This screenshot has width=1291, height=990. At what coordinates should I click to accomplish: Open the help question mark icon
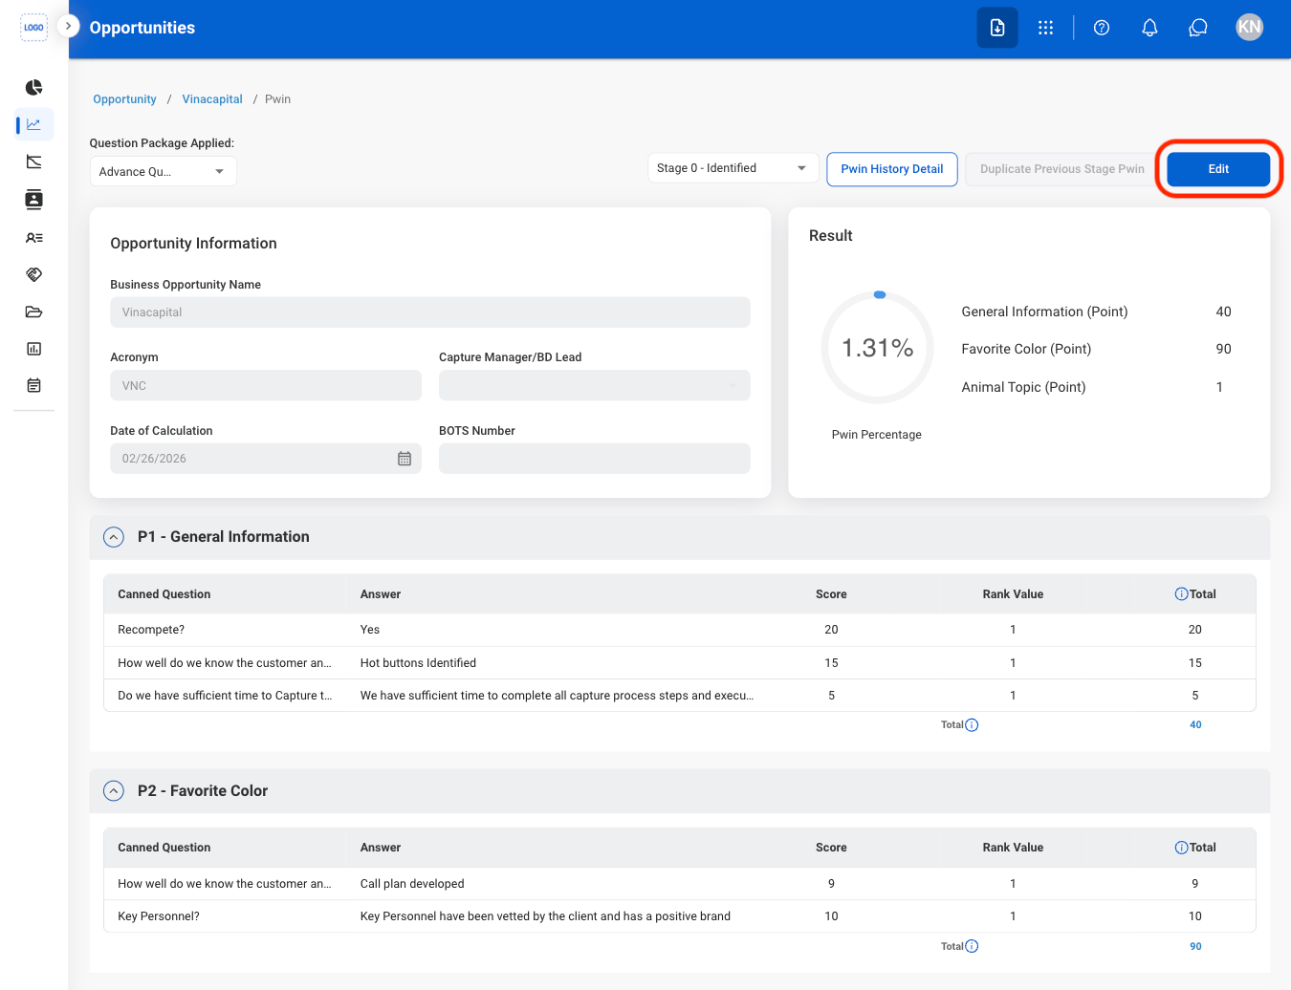click(x=1102, y=28)
